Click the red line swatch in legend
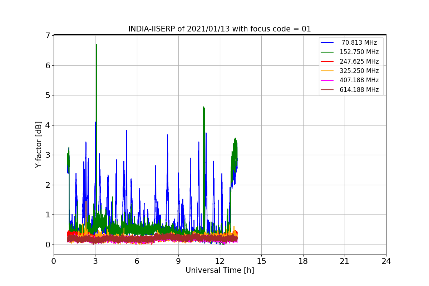This screenshot has width=429, height=286. (327, 61)
